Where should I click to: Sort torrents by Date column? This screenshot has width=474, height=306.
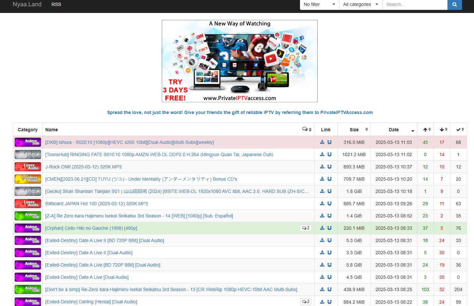point(394,130)
